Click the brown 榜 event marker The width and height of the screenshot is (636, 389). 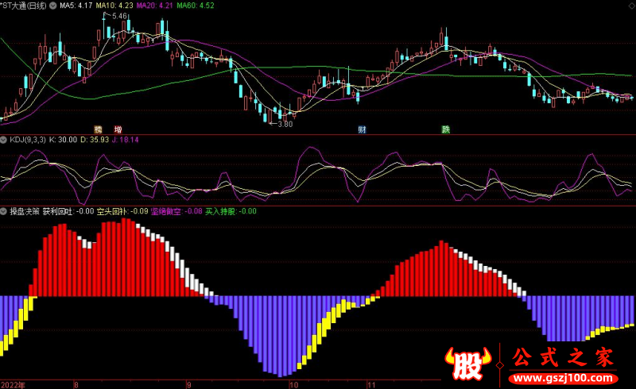[x=98, y=129]
